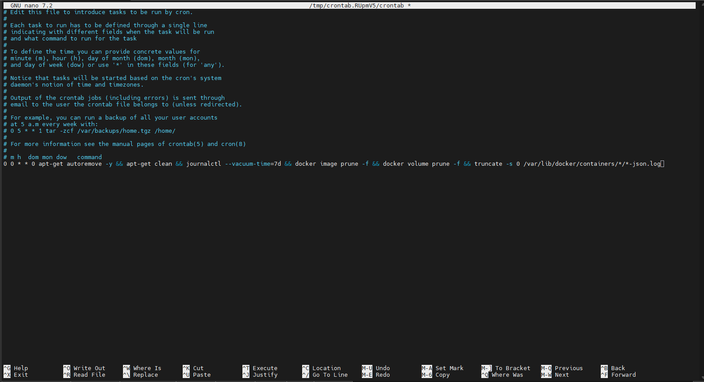Place cursor on 'Edit this file to introduce tasks' line
Screen dimensions: 704x382
click(x=98, y=12)
